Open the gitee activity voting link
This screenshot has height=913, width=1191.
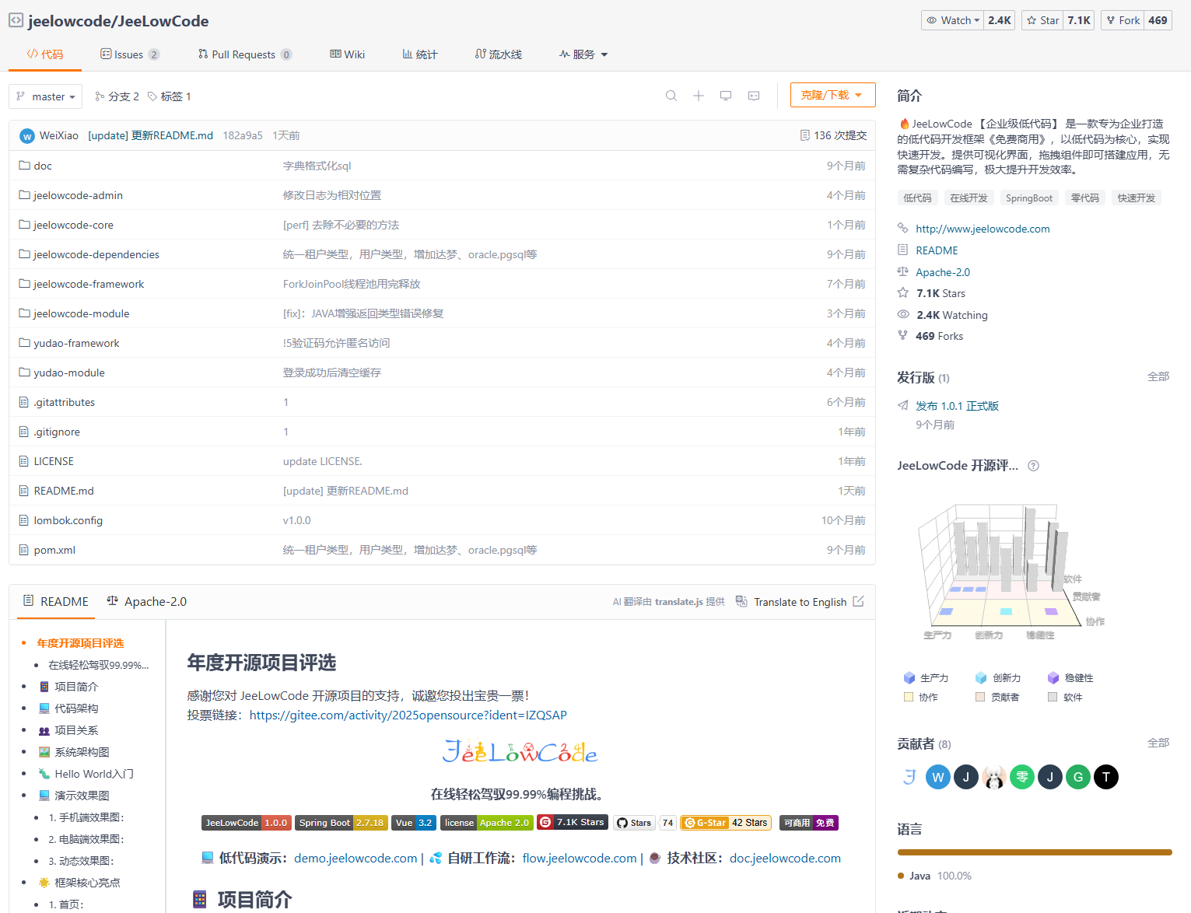[408, 715]
